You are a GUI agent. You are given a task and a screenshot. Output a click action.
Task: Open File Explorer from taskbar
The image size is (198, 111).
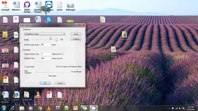[x=22, y=108]
